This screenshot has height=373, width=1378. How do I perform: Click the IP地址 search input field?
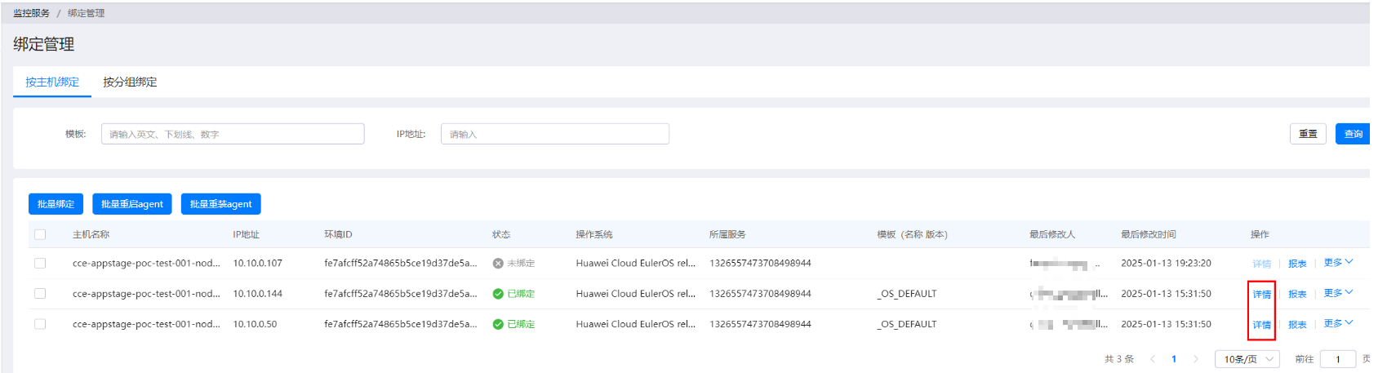pyautogui.click(x=554, y=134)
